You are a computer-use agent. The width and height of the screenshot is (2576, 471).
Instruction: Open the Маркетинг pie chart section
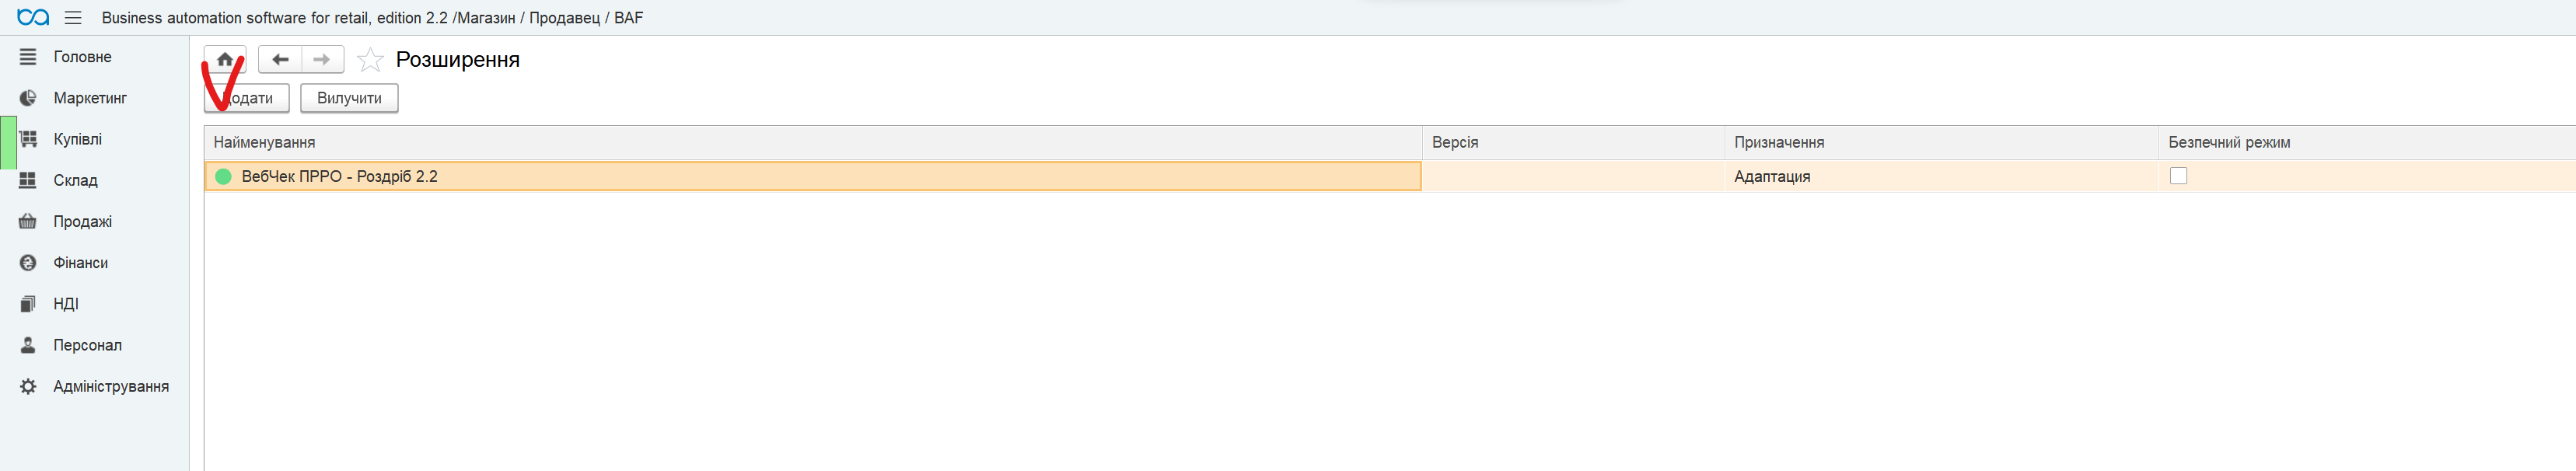point(89,98)
